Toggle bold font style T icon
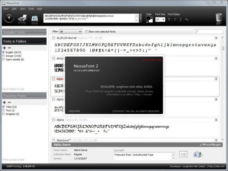The width and height of the screenshot is (228, 171). click(169, 19)
